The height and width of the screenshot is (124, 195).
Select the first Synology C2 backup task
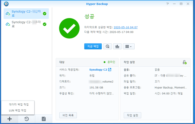point(26,14)
